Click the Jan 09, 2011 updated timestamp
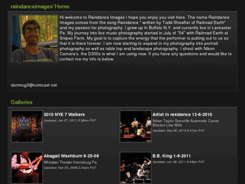The height and width of the screenshot is (184, 245). tap(178, 162)
